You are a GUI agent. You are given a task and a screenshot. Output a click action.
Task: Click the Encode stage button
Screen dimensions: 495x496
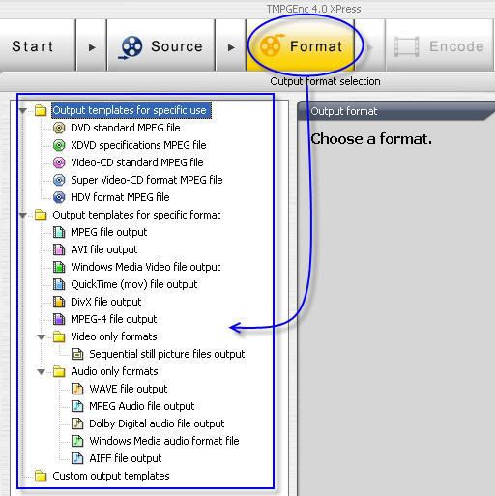click(439, 45)
